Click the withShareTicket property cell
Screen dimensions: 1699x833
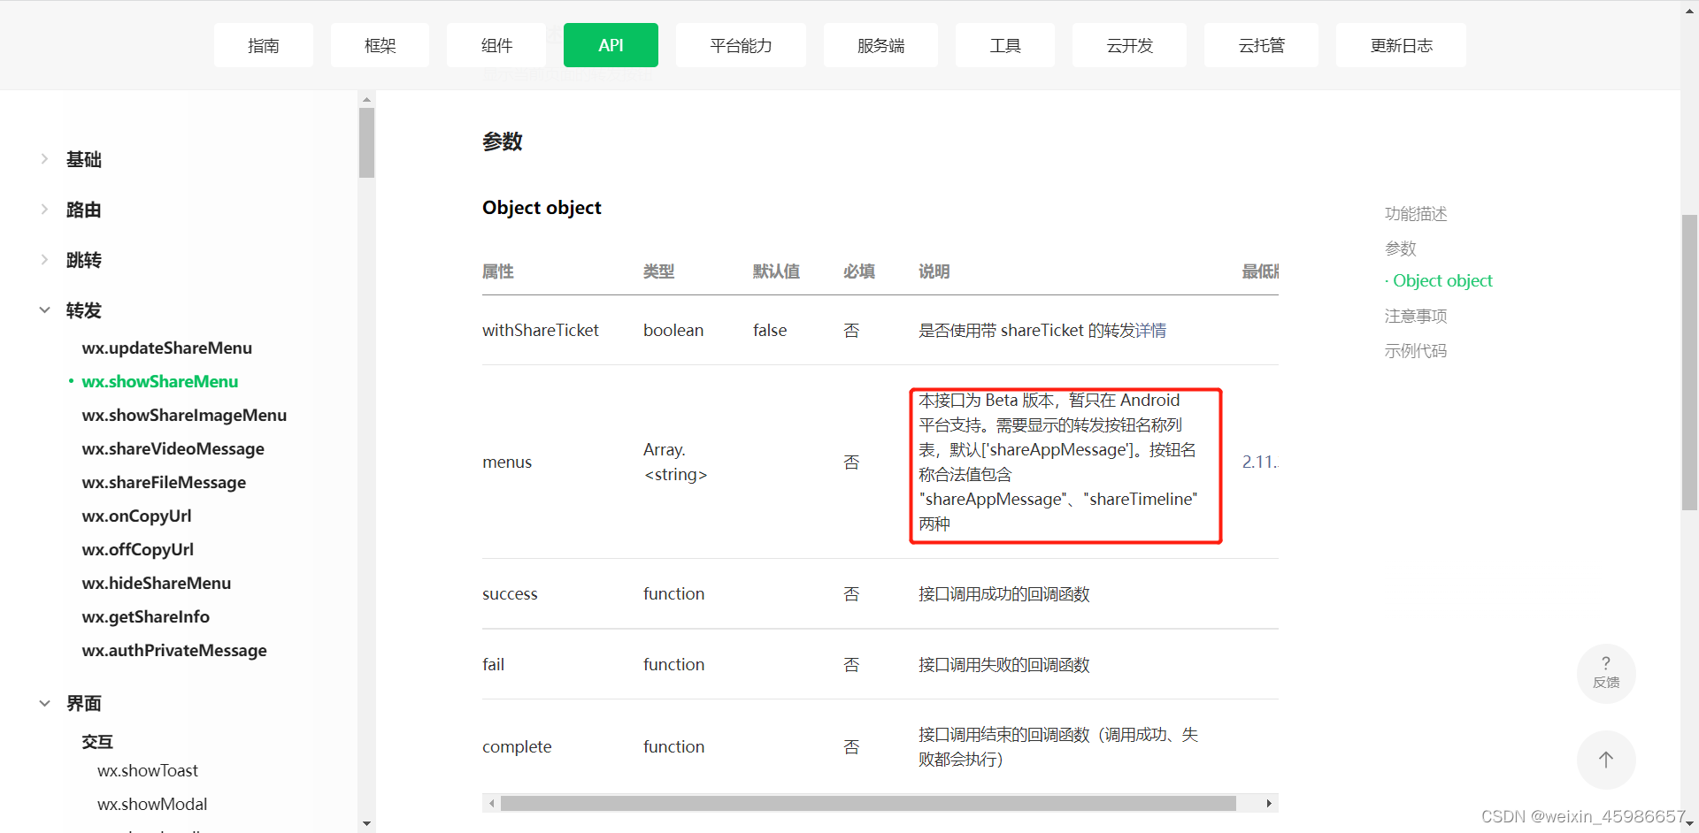pyautogui.click(x=540, y=330)
